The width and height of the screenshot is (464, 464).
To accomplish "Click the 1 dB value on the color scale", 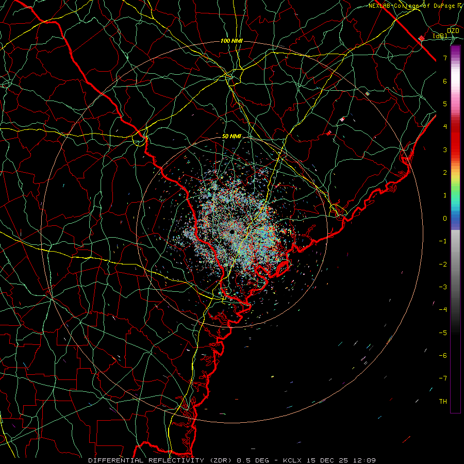I will pos(445,195).
